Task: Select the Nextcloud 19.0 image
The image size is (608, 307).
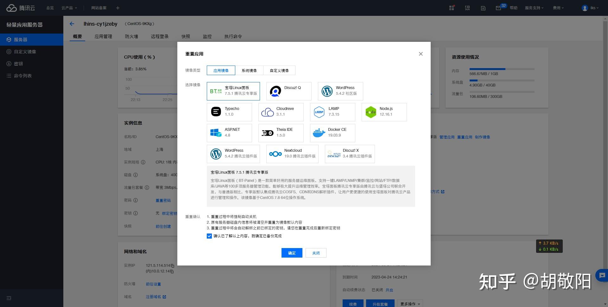Action: pos(292,154)
